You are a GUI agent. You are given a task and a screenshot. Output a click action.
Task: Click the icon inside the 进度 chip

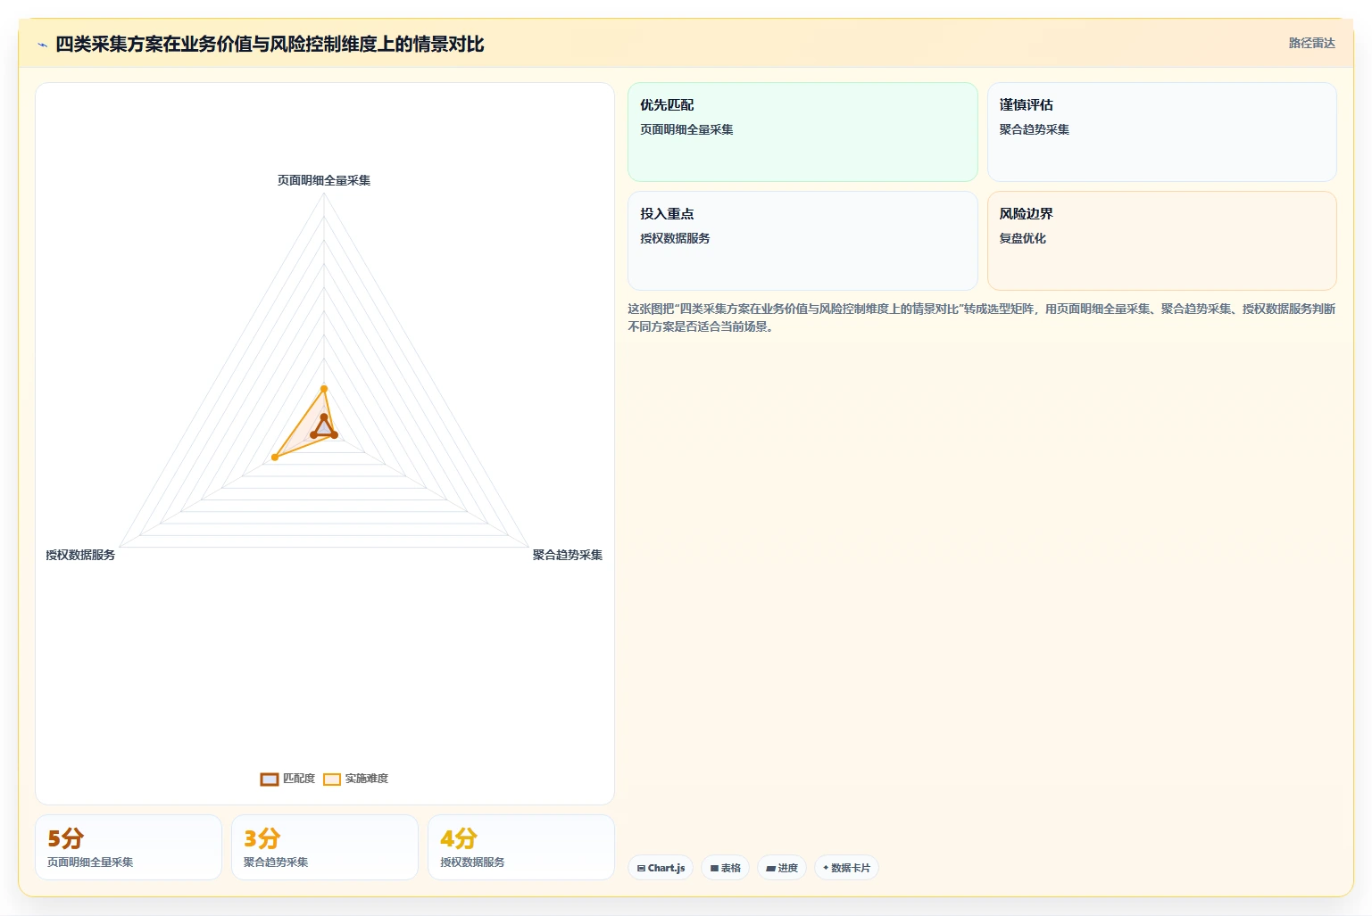[x=770, y=869]
